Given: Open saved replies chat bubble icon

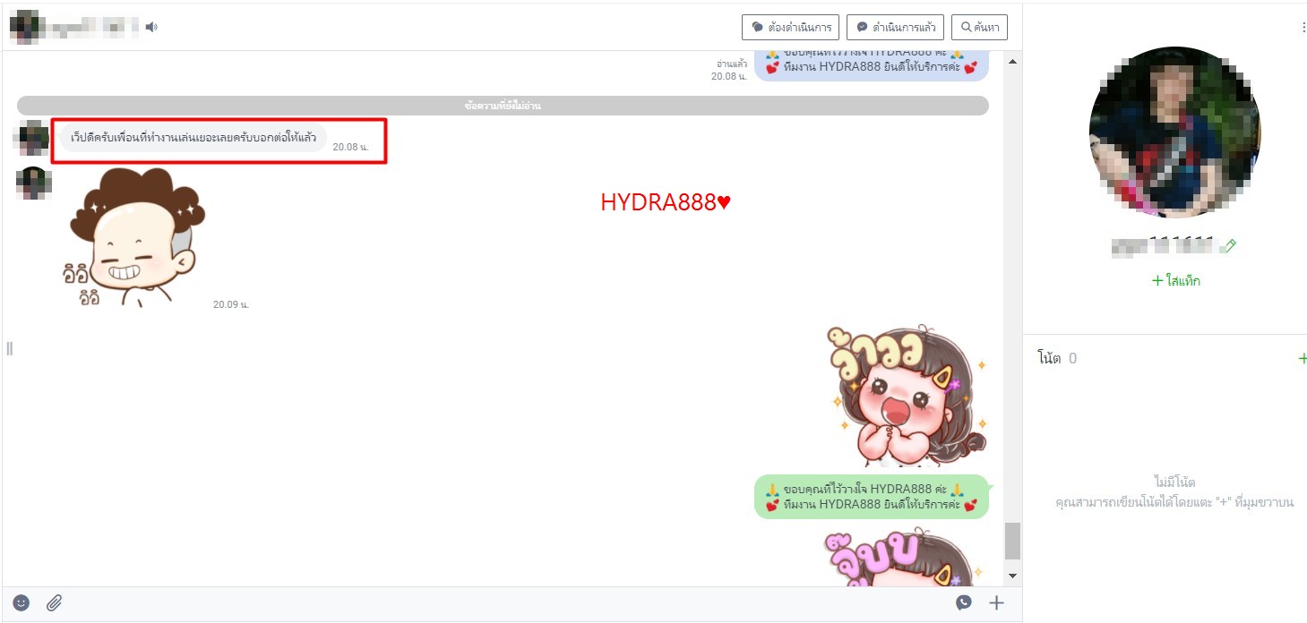Looking at the screenshot, I should (964, 603).
